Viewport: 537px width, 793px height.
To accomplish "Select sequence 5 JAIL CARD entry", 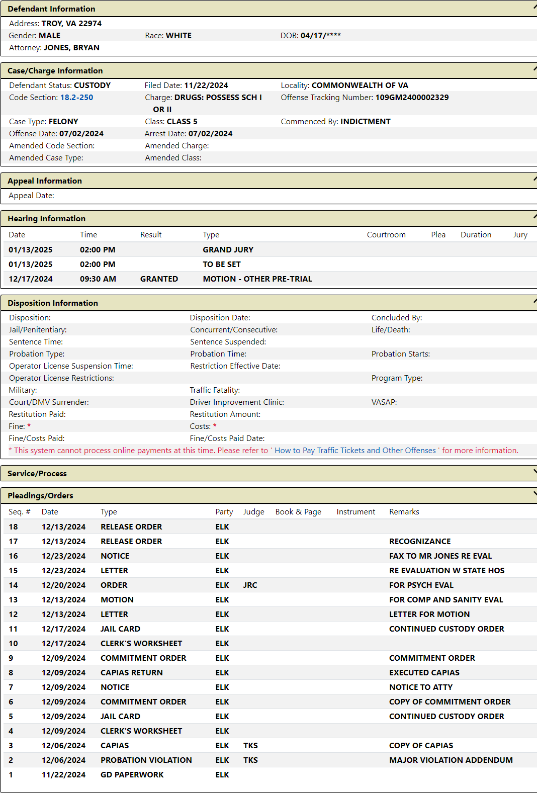I will tap(271, 717).
